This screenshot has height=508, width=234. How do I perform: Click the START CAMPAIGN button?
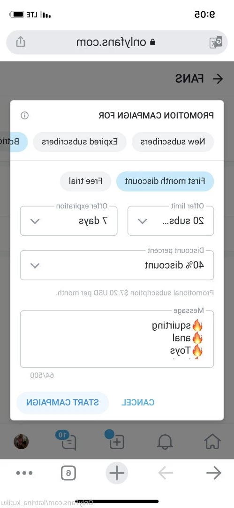63,402
